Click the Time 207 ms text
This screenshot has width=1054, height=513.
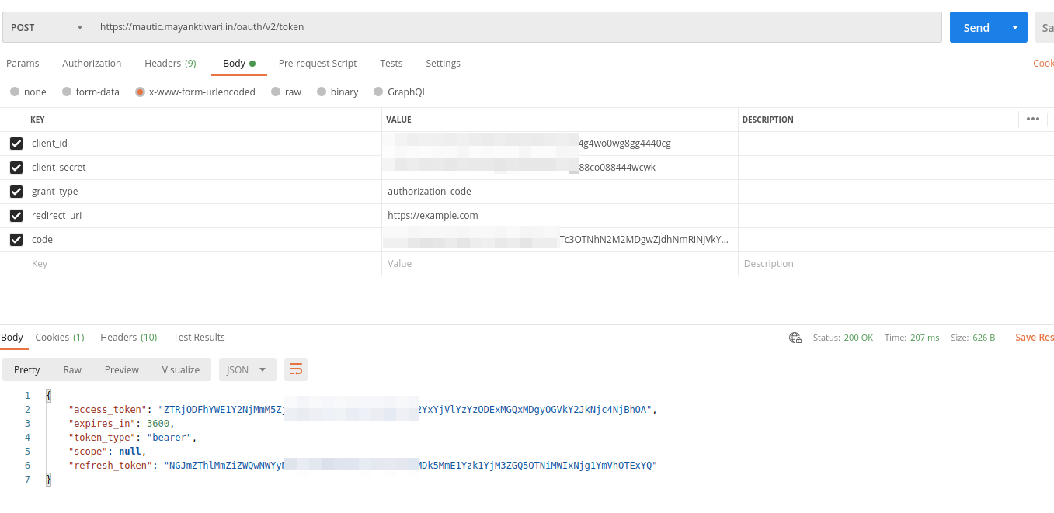912,338
